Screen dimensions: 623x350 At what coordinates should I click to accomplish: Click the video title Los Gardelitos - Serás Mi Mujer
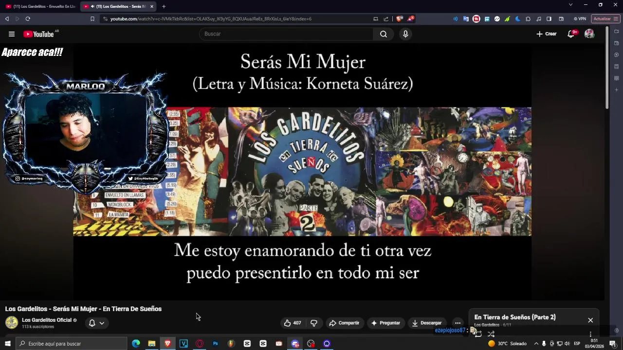click(x=83, y=309)
